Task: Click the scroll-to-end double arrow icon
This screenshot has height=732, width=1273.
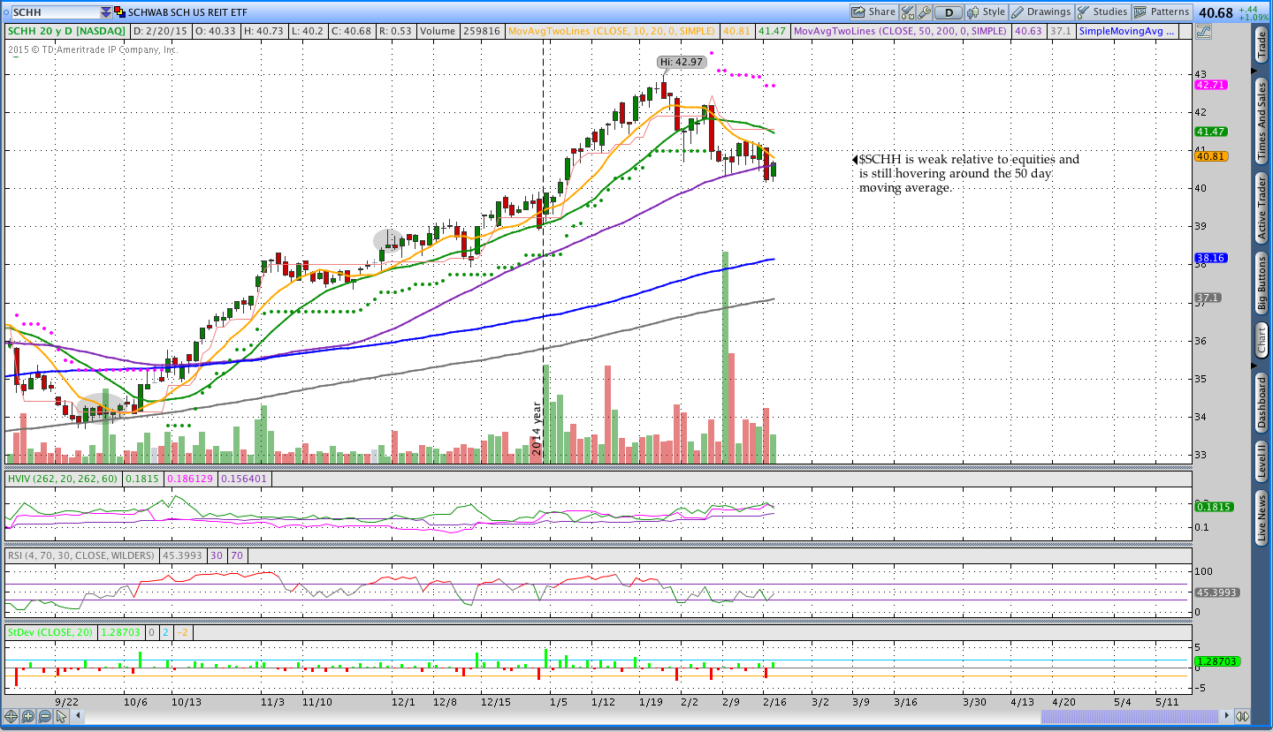Action: 1242,716
